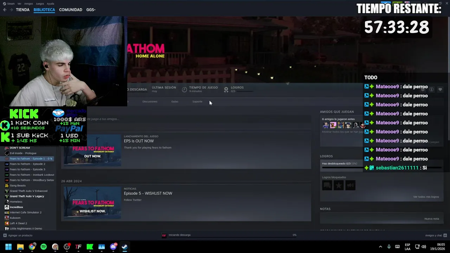The width and height of the screenshot is (450, 253).
Task: Select the Kuboom game row
Action: click(x=29, y=218)
